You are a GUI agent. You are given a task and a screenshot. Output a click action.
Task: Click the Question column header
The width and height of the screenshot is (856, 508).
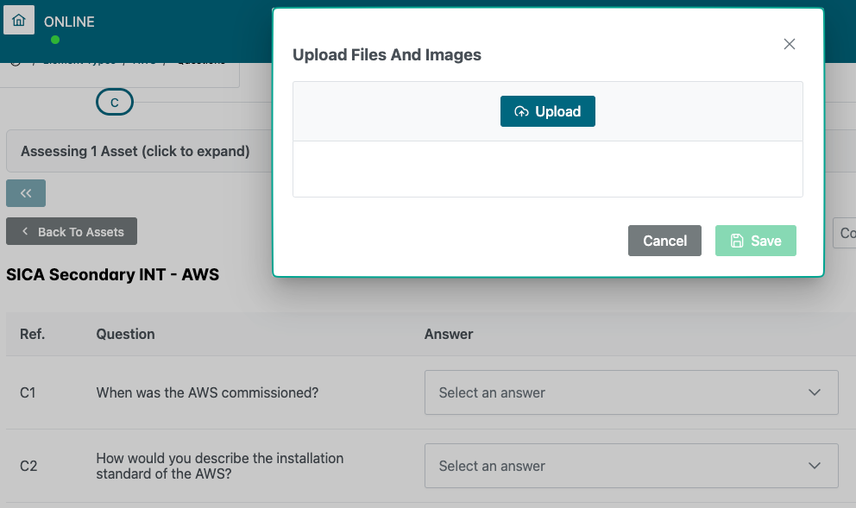tap(126, 334)
